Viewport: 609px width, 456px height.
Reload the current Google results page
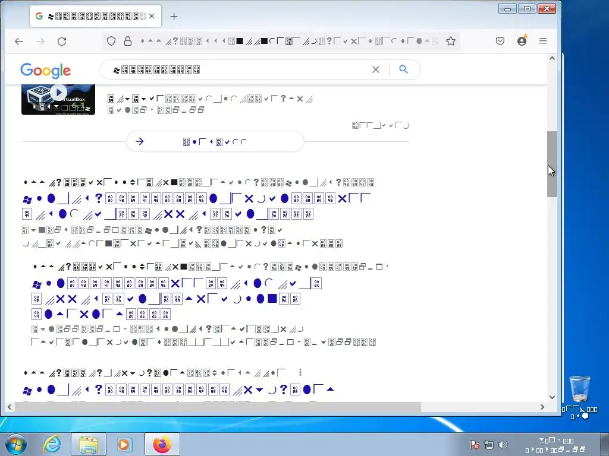click(x=62, y=41)
